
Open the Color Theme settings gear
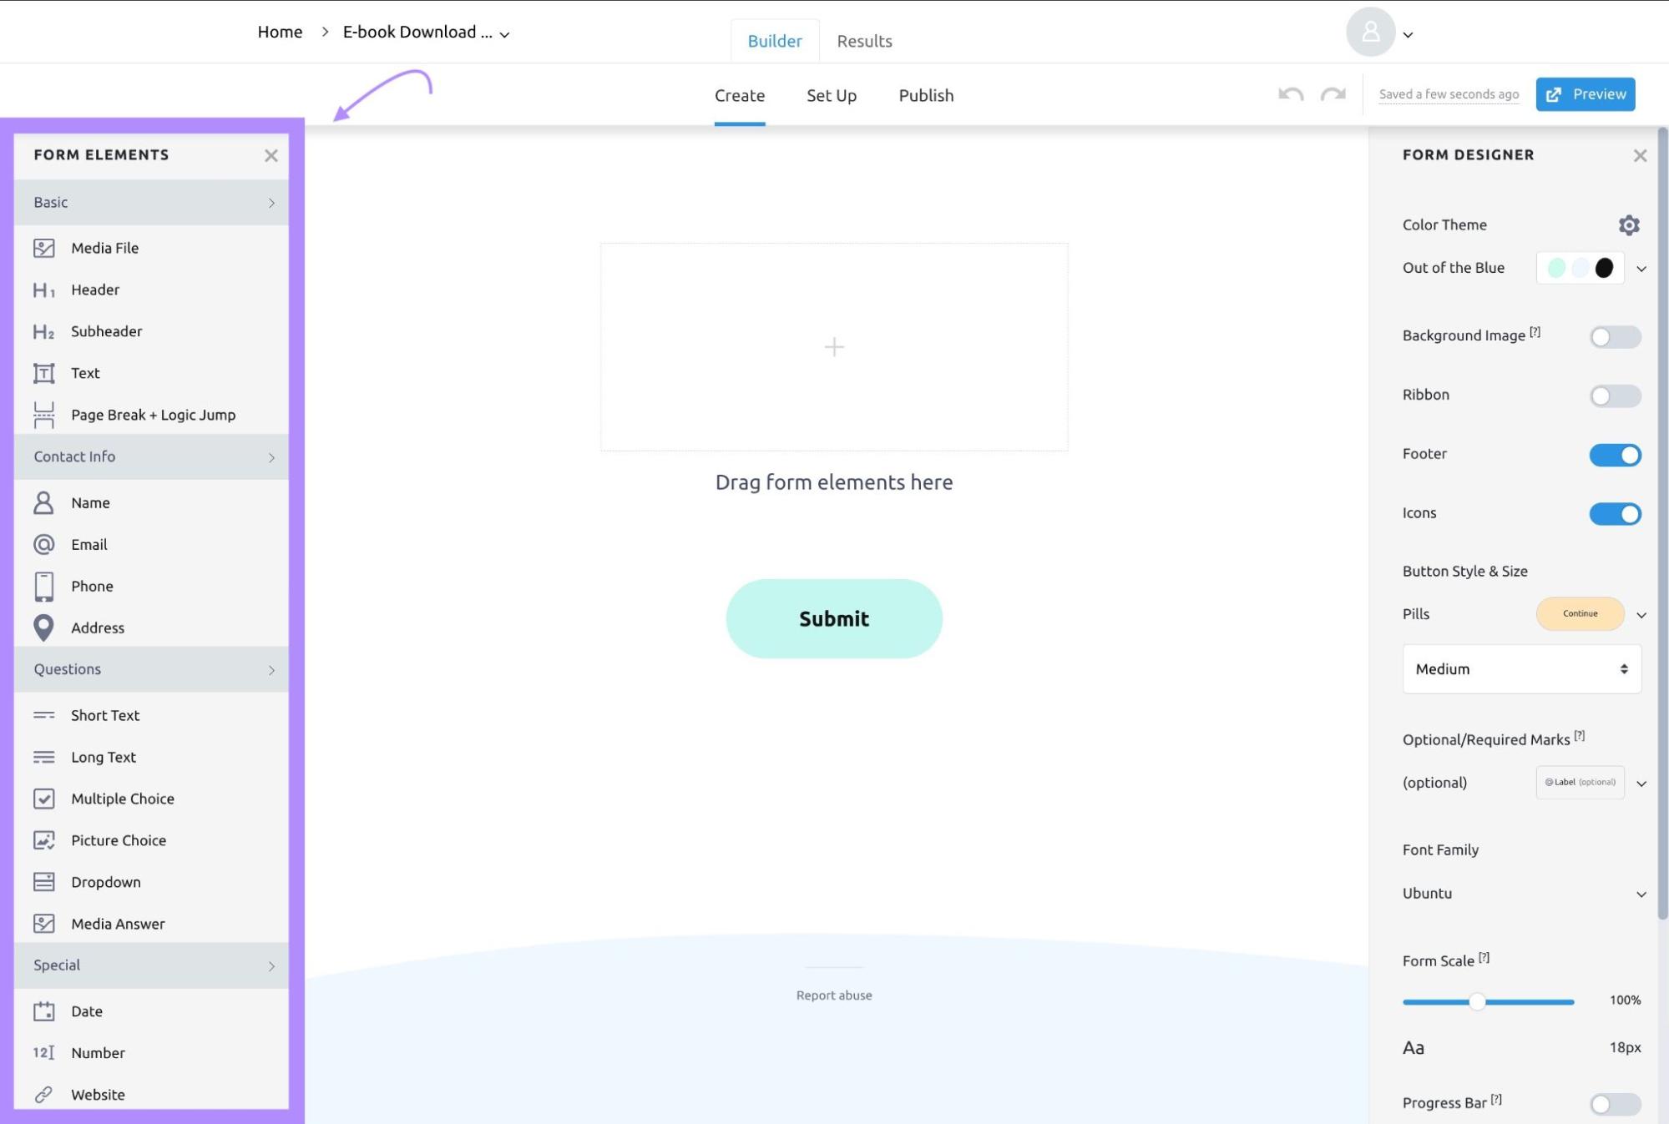pyautogui.click(x=1629, y=224)
